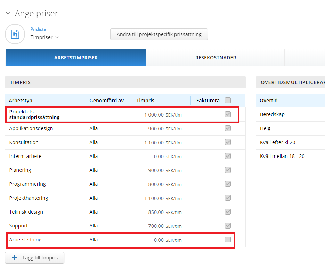Enable Fakturera checkbox for Arbetsledning
325x264 pixels.
click(228, 239)
